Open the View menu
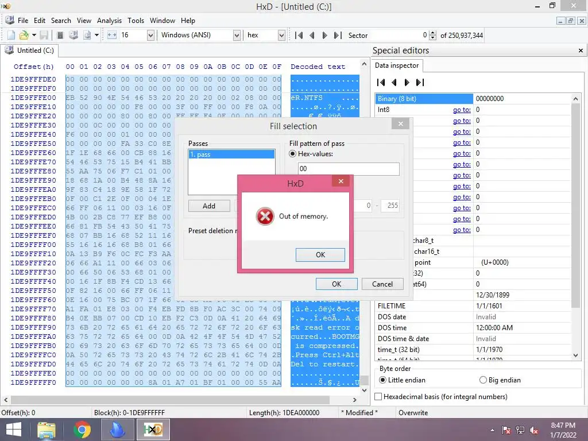Viewport: 588px width, 441px height. pos(84,21)
